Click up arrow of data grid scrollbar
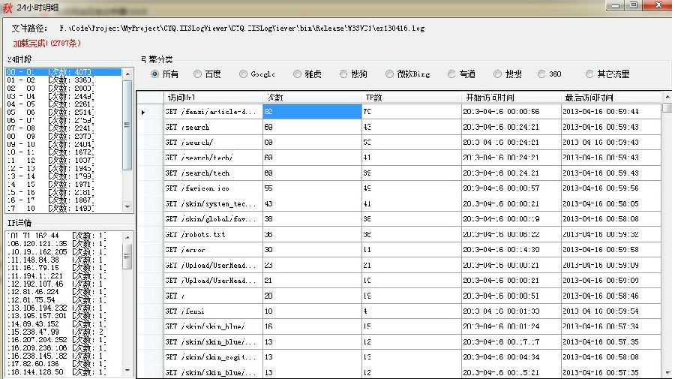Image resolution: width=675 pixels, height=379 pixels. (667, 97)
